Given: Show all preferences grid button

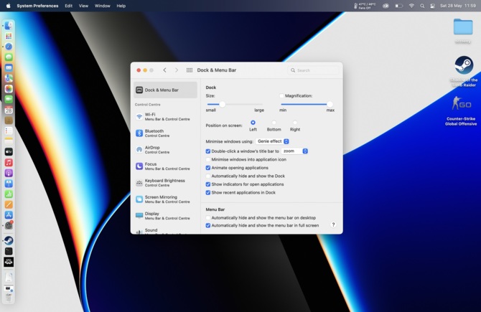Looking at the screenshot, I should [x=190, y=70].
